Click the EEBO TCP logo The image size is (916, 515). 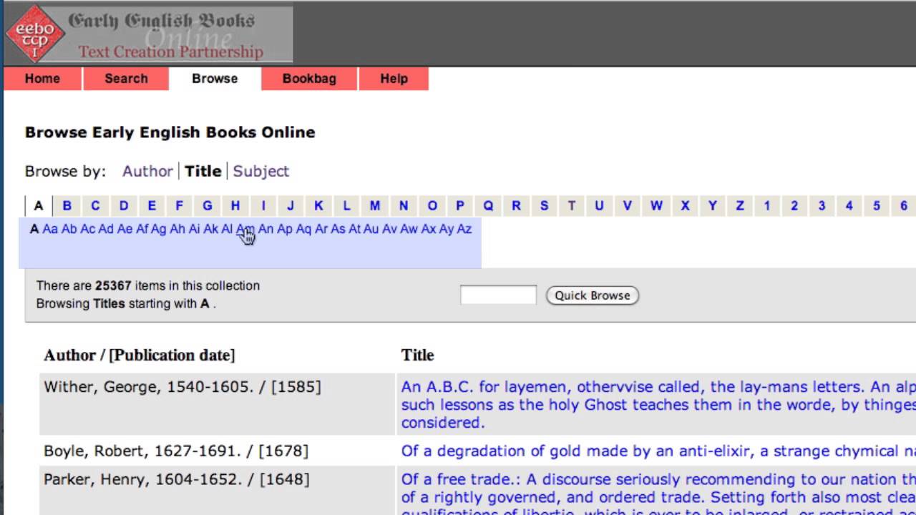pyautogui.click(x=34, y=33)
